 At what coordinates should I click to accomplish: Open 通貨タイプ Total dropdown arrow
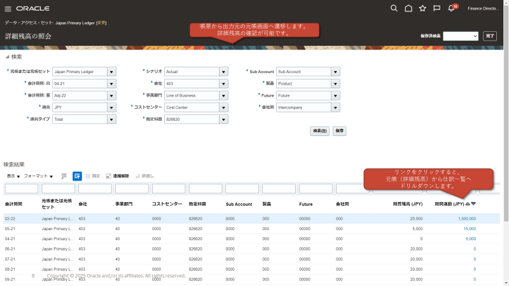click(111, 119)
